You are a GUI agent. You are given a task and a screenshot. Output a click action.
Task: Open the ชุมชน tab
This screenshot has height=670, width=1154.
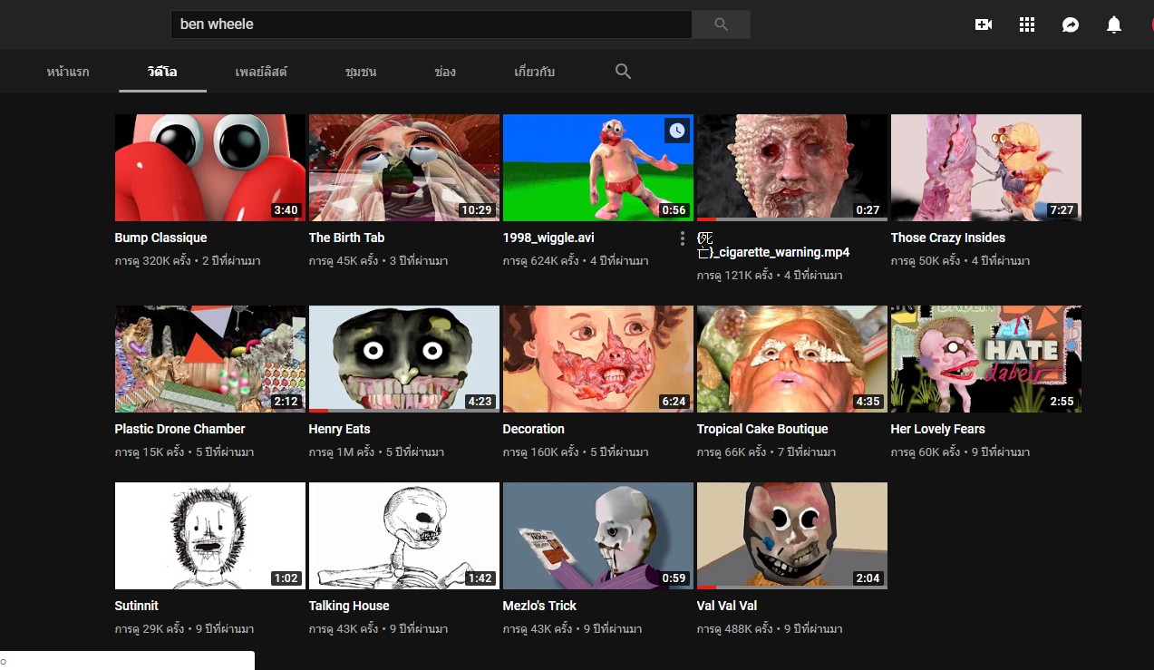pos(361,72)
